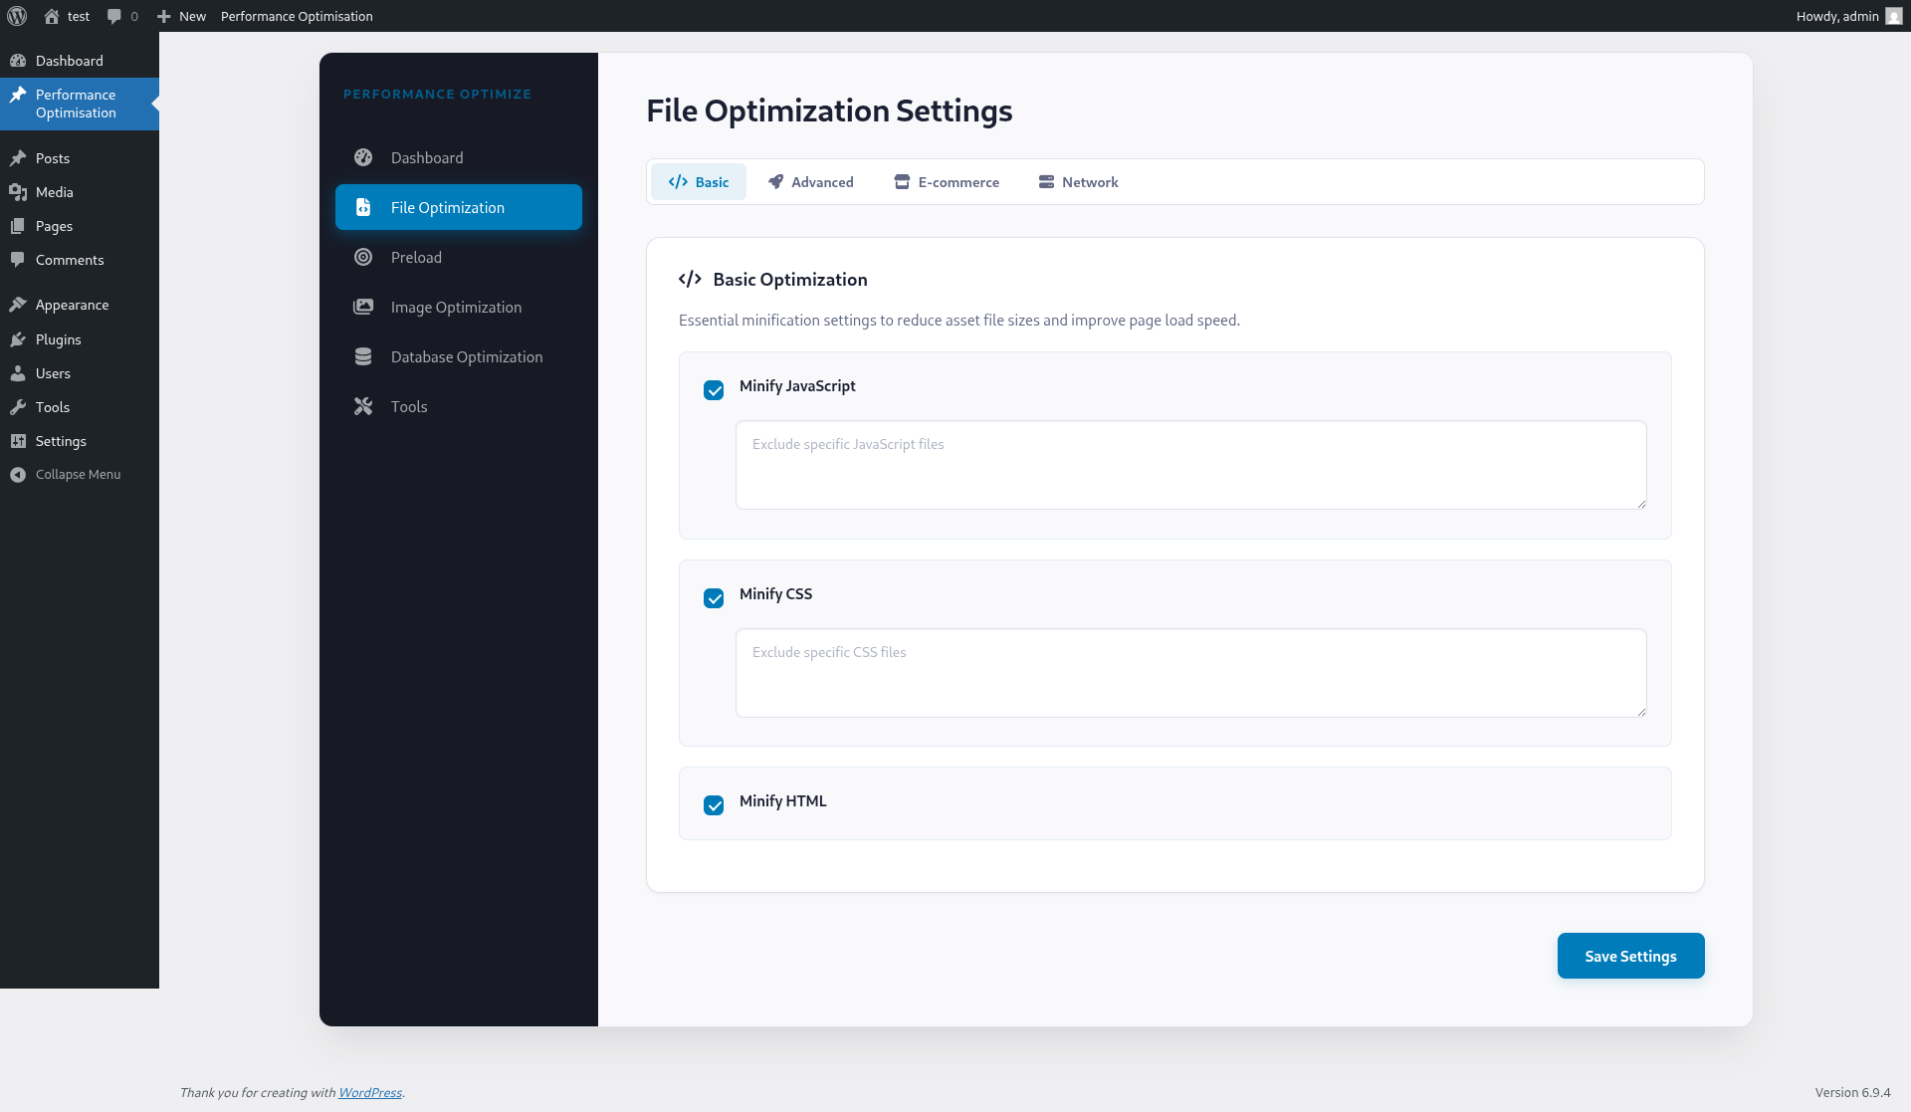Open the Performance Optimize Dashboard icon

363,157
